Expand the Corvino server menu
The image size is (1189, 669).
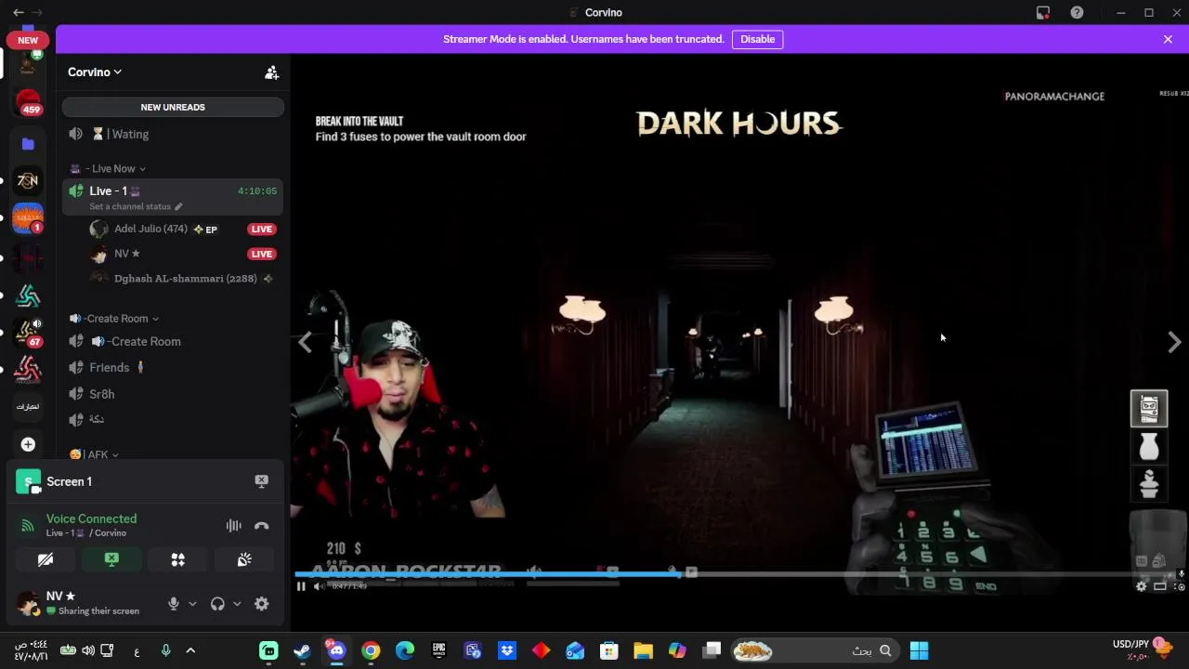95,72
